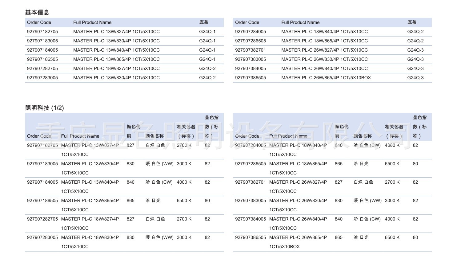Select order code 927907182705 in basic info table
449x262 pixels.
pos(42,32)
